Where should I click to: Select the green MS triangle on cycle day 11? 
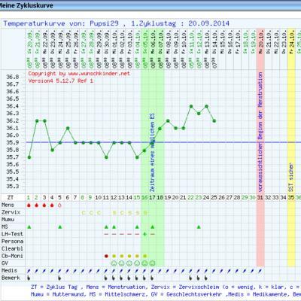(106, 227)
